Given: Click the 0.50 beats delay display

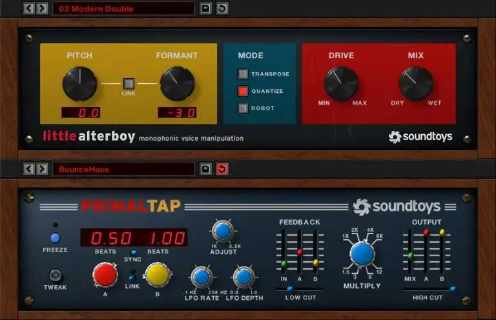Looking at the screenshot, I should pos(110,238).
